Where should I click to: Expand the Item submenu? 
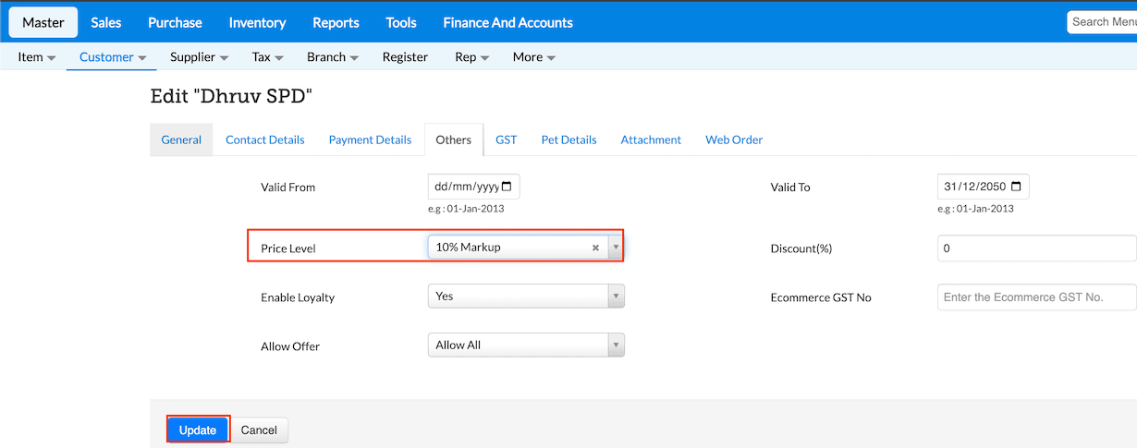[x=37, y=57]
